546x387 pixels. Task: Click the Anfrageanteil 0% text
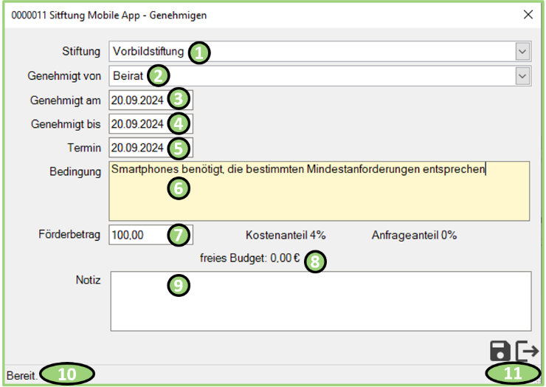coord(414,236)
